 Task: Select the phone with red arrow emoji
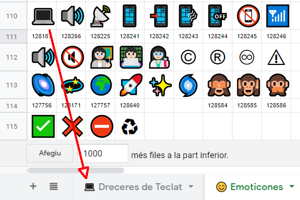coord(159,16)
